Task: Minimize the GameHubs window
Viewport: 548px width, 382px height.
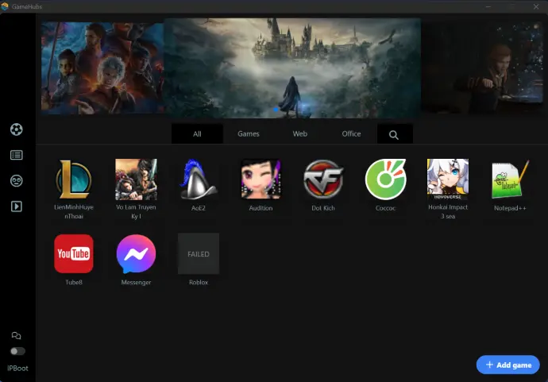Action: click(488, 6)
